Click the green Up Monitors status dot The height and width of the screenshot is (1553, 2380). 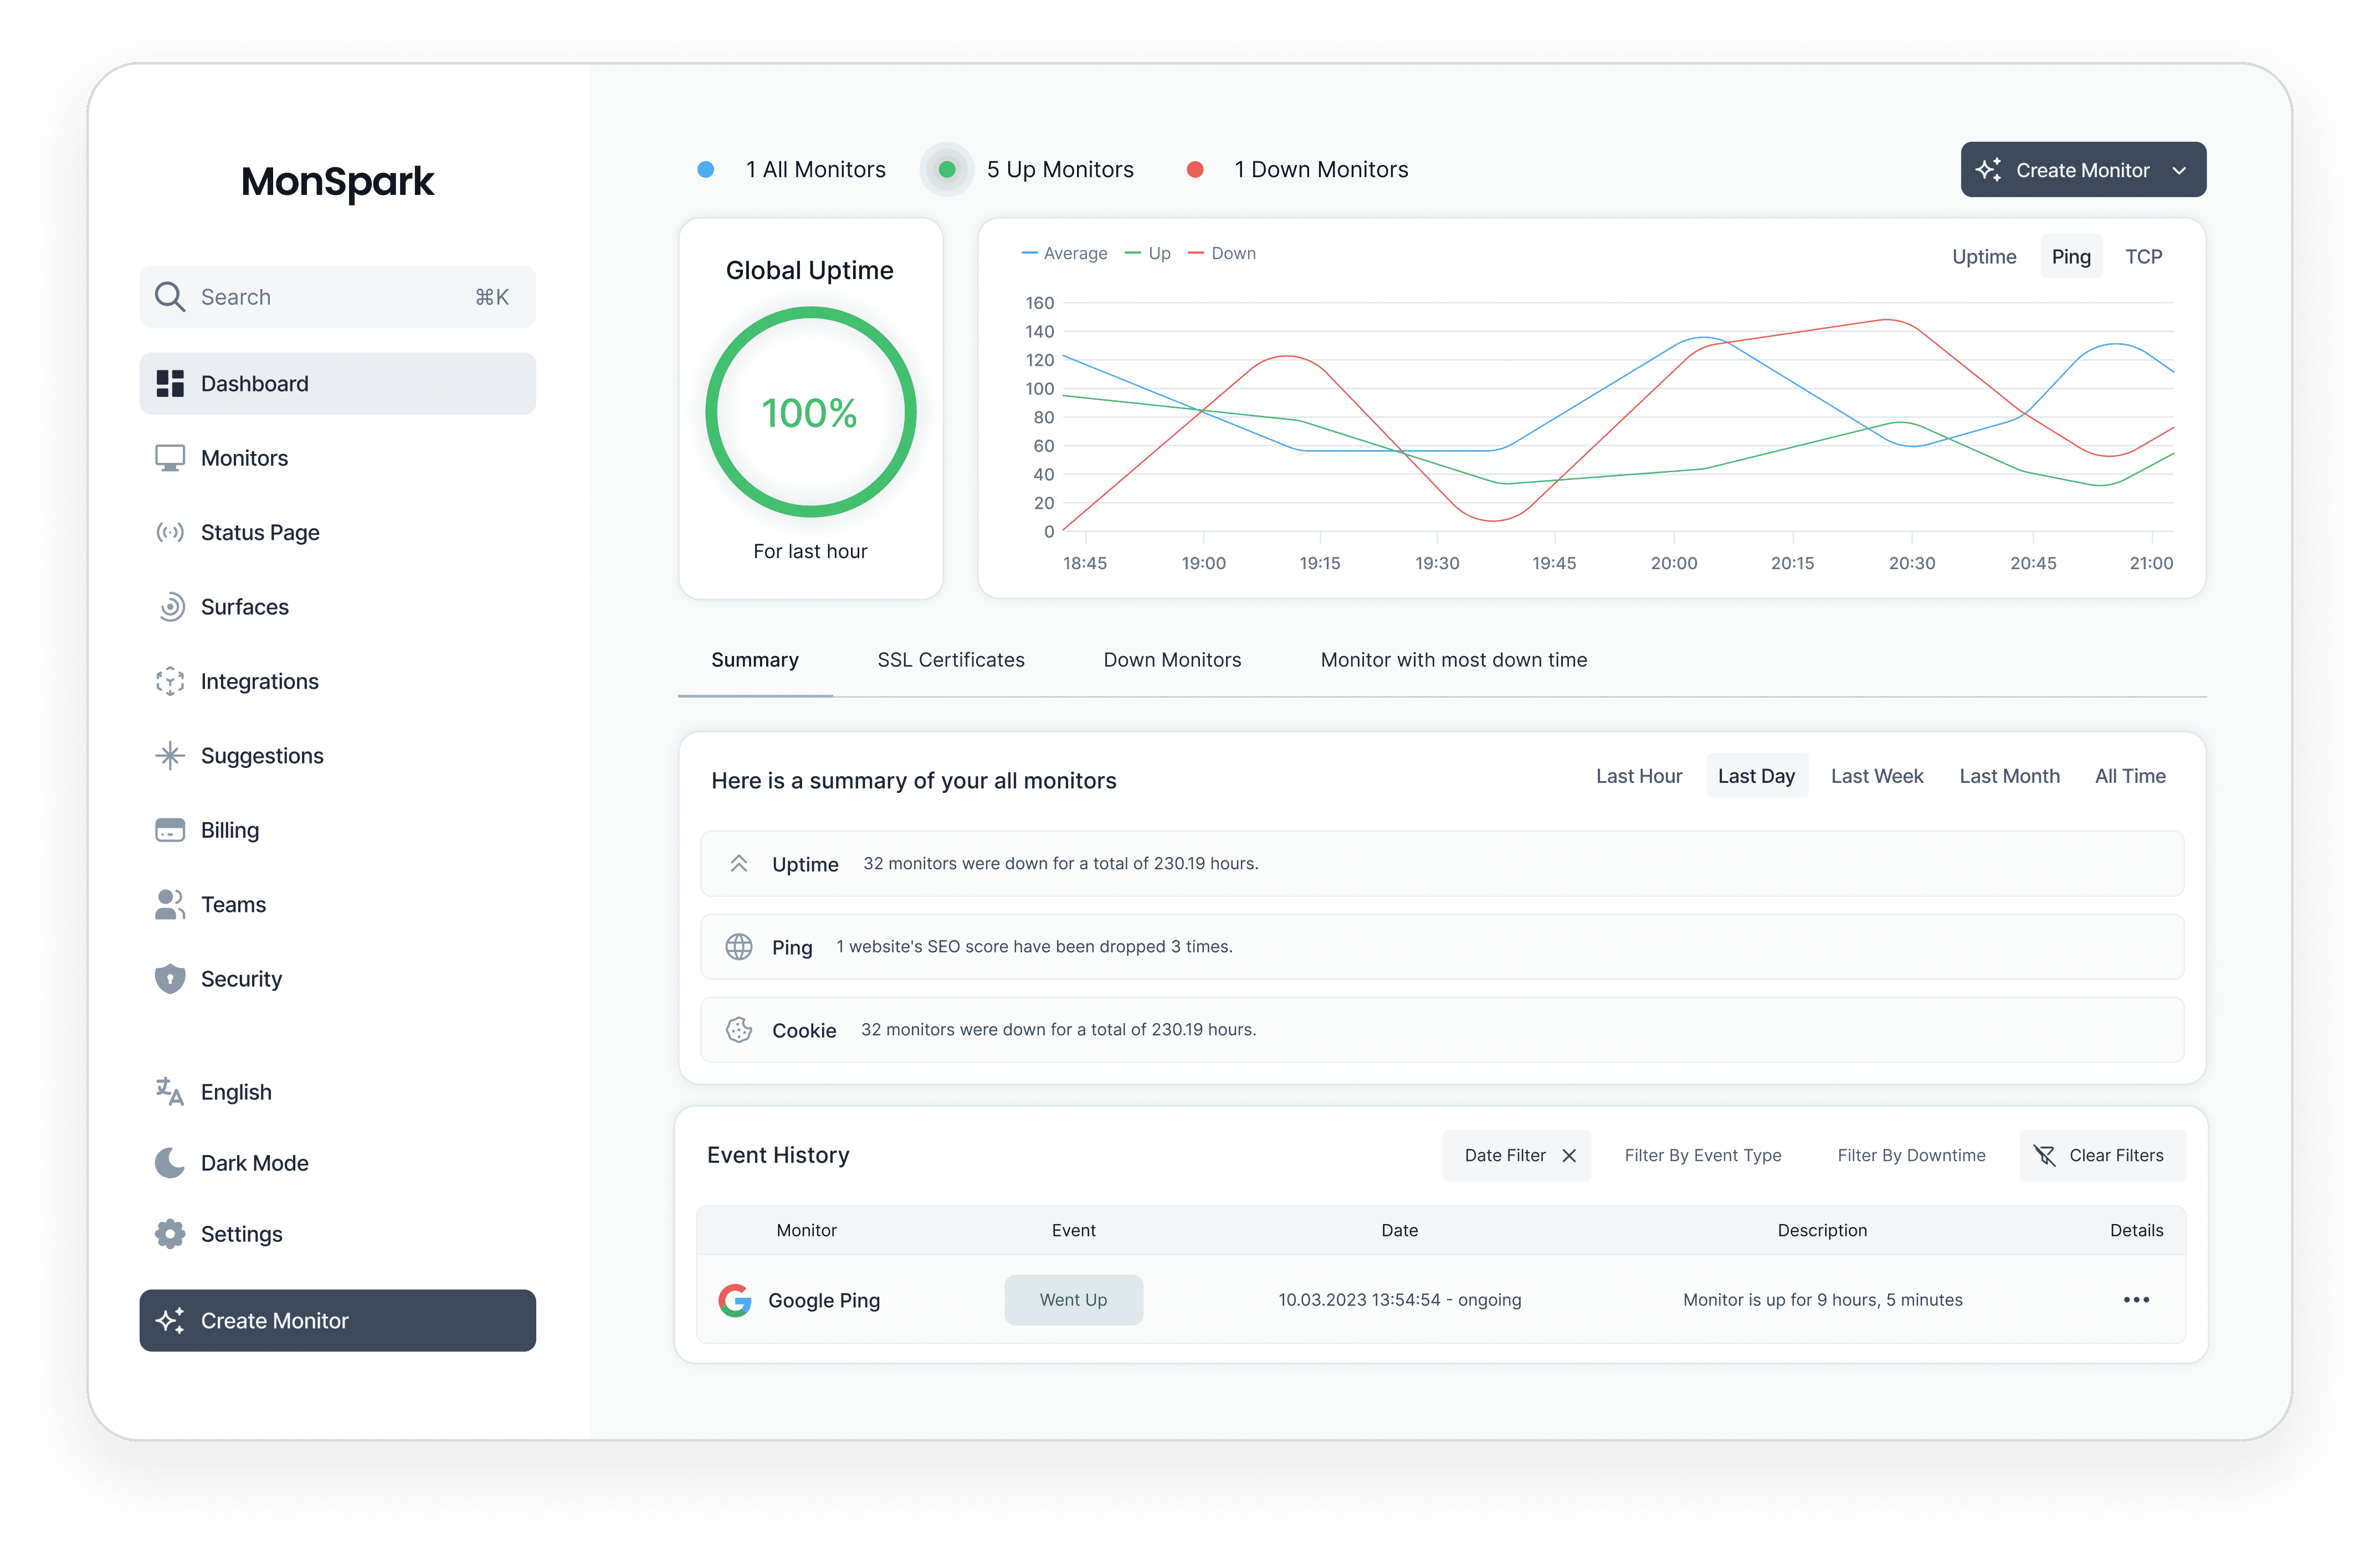tap(946, 170)
